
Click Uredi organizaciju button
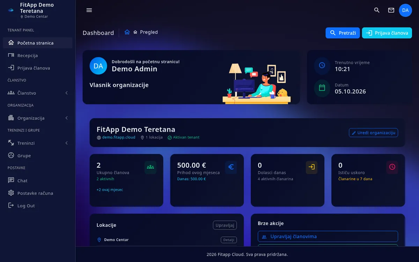pyautogui.click(x=373, y=133)
